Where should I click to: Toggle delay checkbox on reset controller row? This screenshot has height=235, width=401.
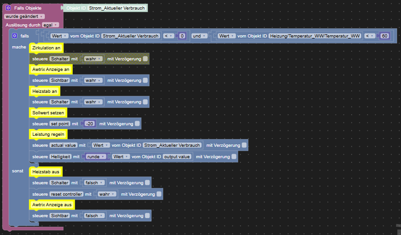click(x=159, y=194)
